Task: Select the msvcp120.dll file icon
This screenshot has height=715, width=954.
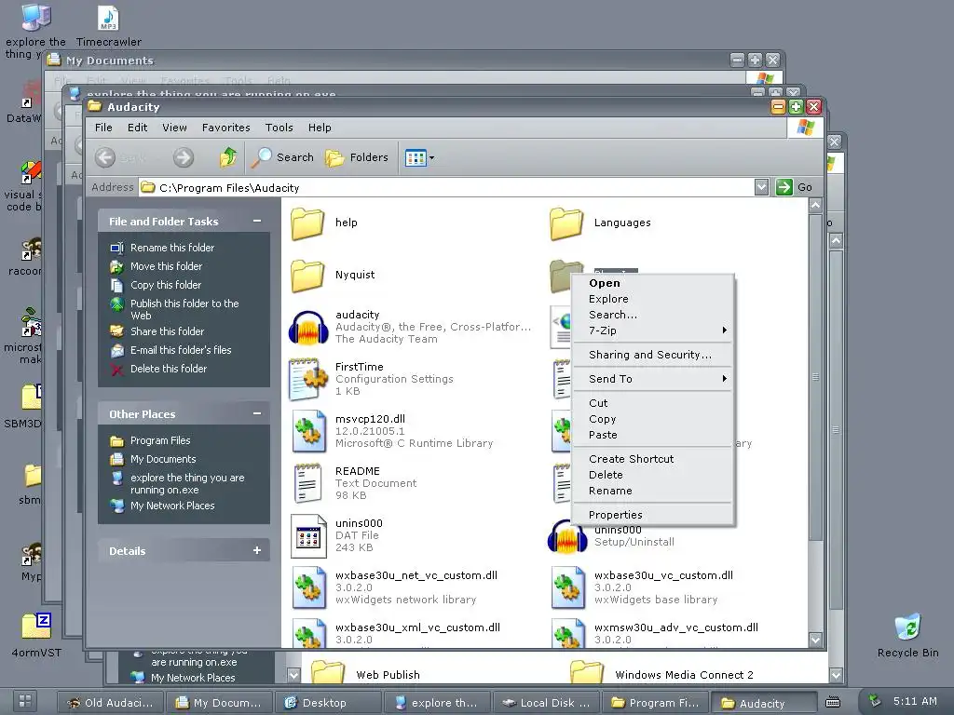Action: (308, 432)
